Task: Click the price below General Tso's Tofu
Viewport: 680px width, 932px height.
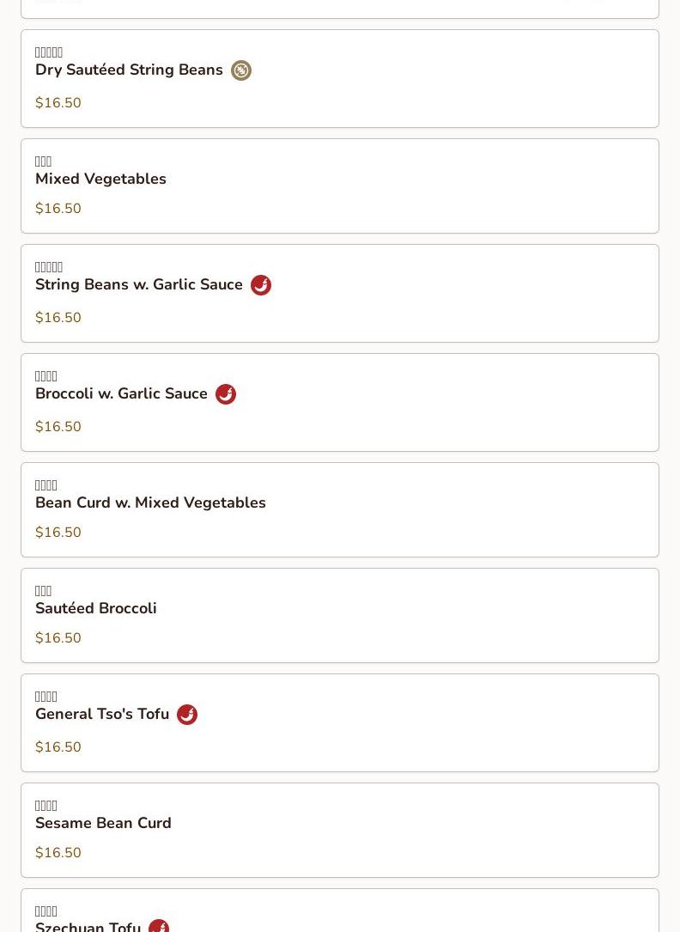Action: click(x=58, y=747)
